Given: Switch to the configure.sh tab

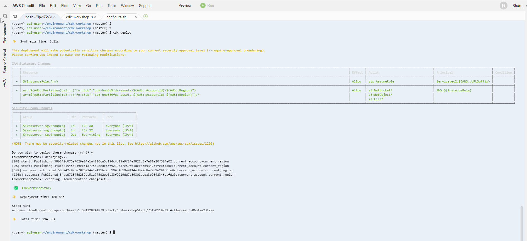Looking at the screenshot, I should (116, 17).
